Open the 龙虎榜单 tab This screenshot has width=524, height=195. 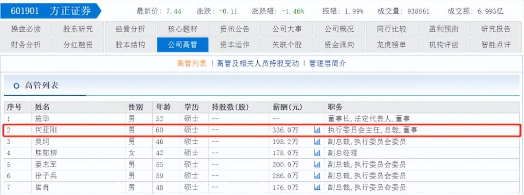[x=392, y=45]
